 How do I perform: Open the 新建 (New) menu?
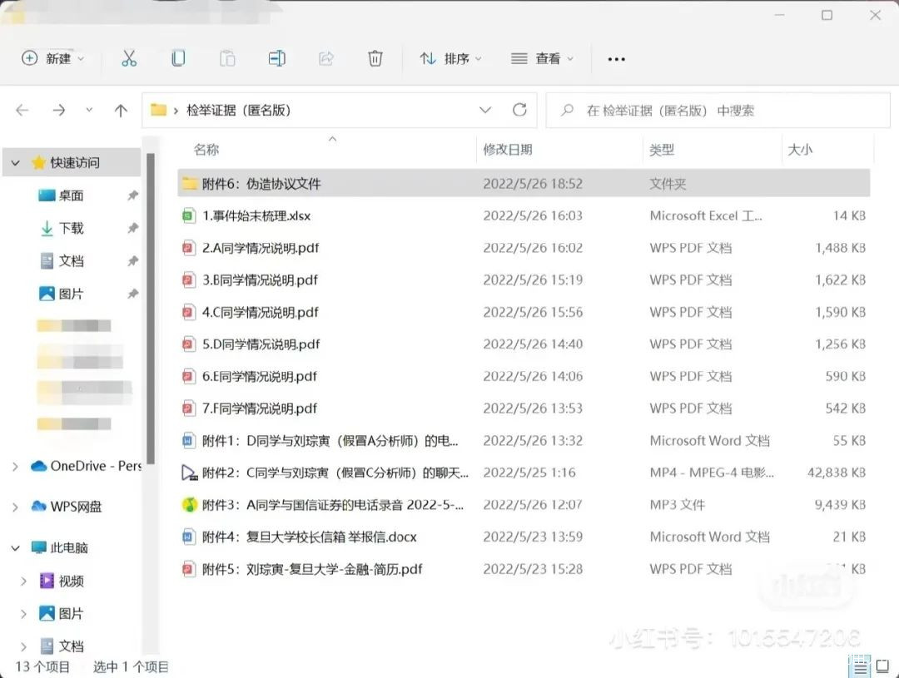click(x=52, y=58)
